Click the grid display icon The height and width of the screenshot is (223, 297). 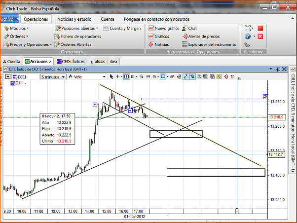click(133, 76)
